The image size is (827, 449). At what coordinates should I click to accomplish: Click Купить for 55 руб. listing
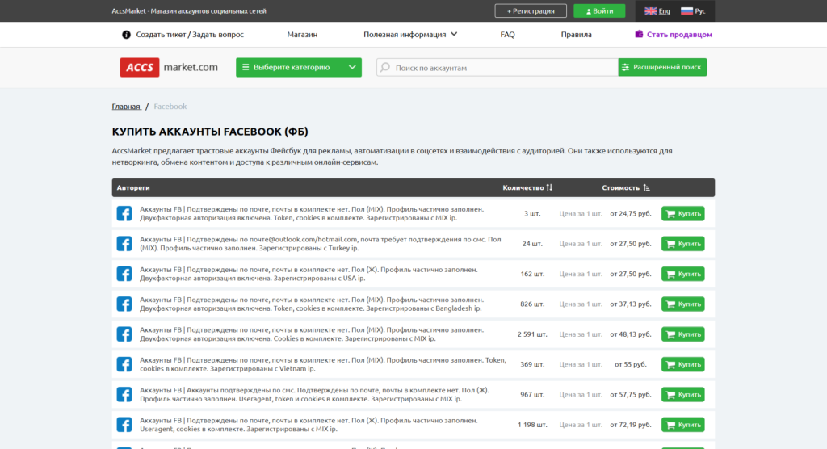[x=683, y=364]
